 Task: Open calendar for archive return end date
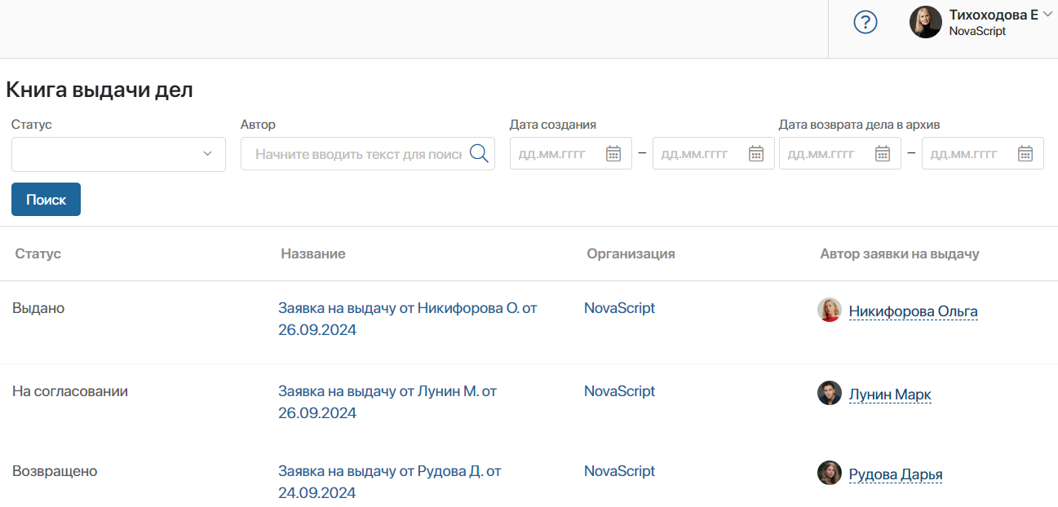[x=1025, y=153]
